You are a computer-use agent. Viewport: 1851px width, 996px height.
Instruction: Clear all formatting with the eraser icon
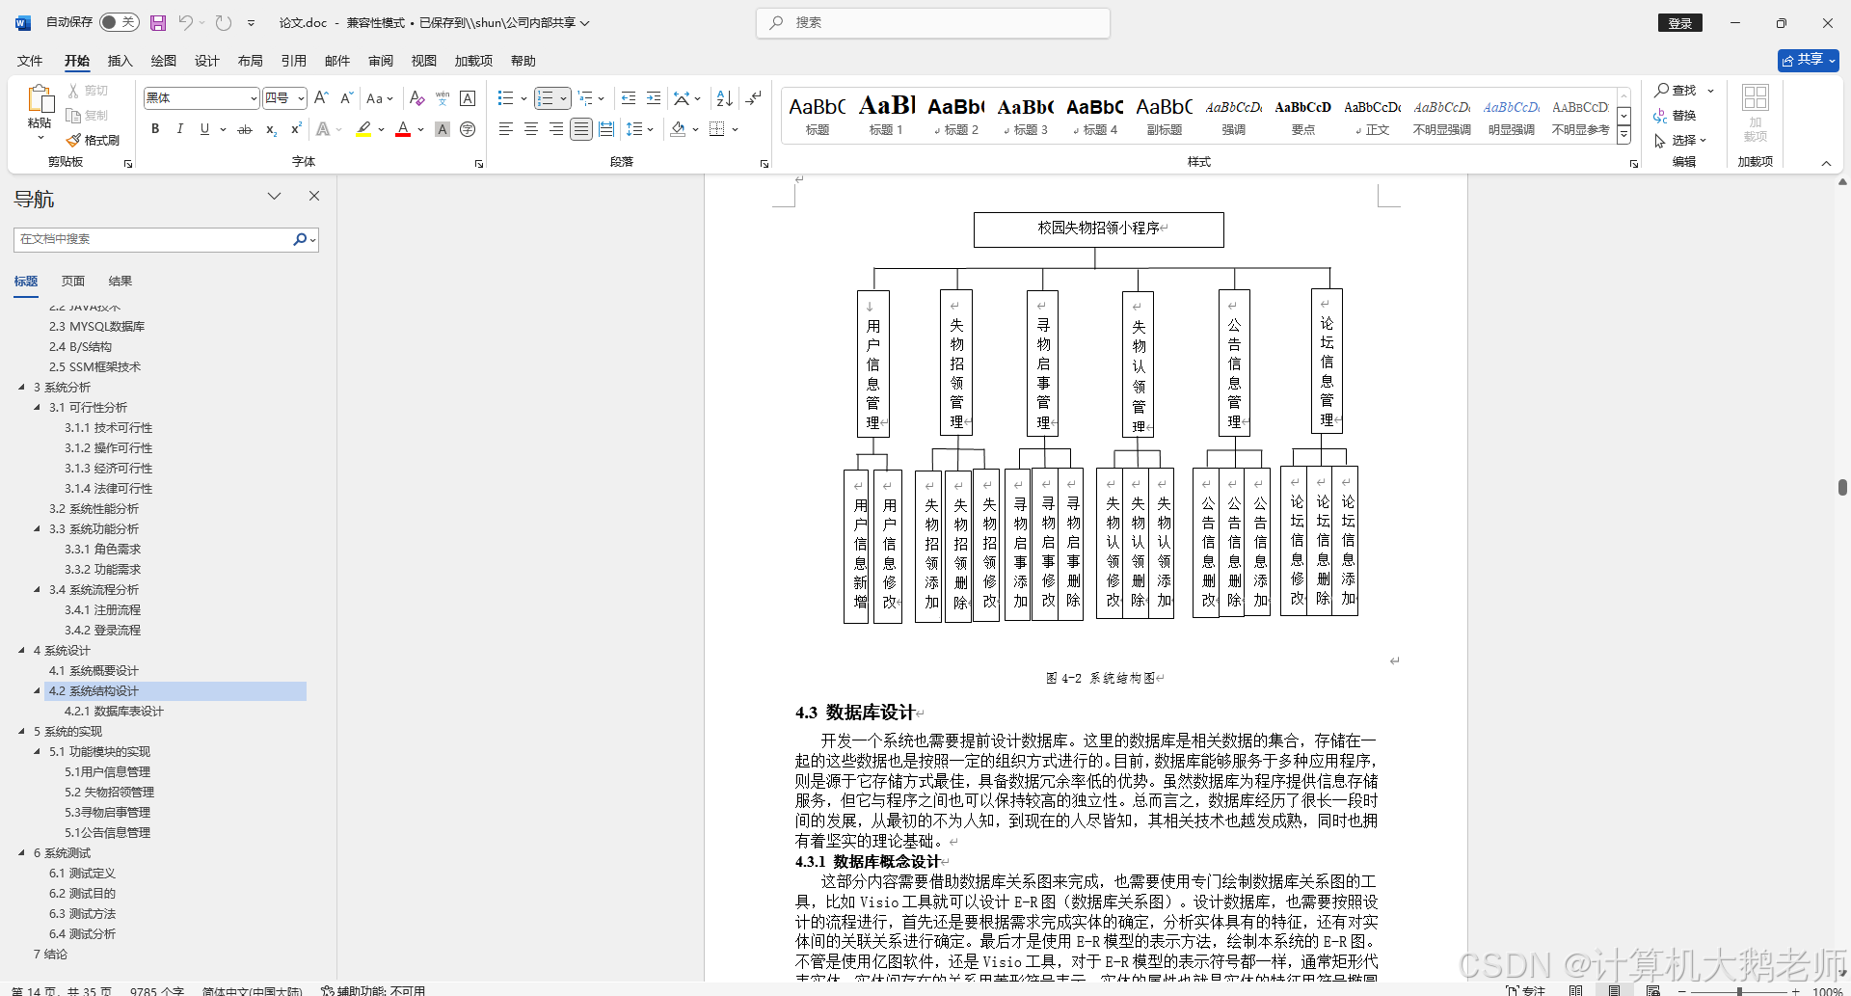[x=416, y=97]
